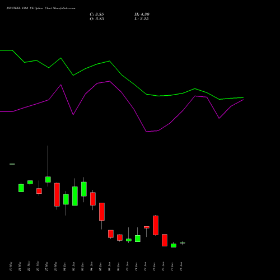Click the green candle above 03 Jun
The height and width of the screenshot is (280, 280).
(x=84, y=189)
